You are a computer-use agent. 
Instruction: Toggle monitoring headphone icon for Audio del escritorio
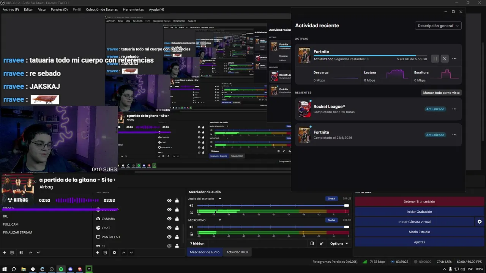(x=191, y=213)
